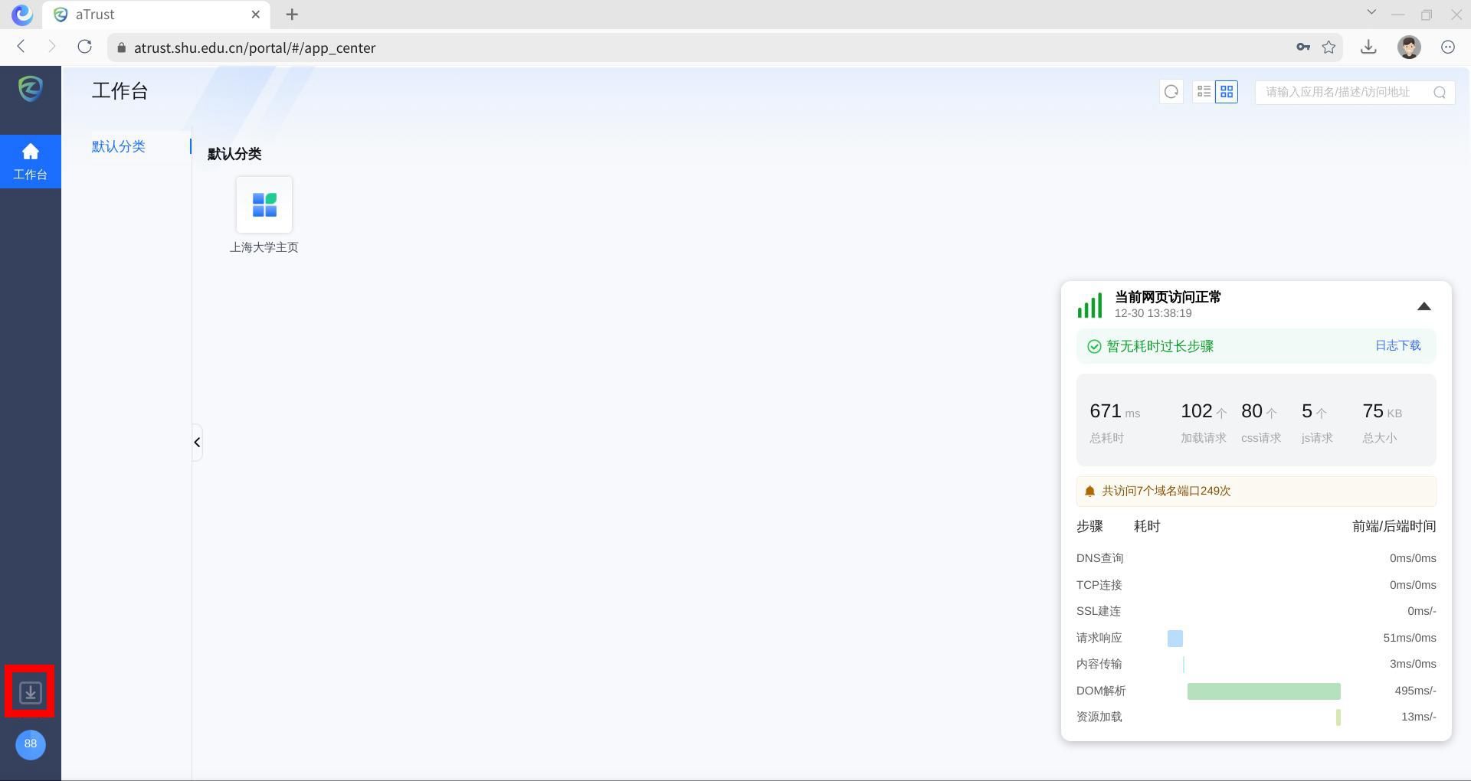
Task: Bookmark this page with star icon
Action: [x=1329, y=47]
